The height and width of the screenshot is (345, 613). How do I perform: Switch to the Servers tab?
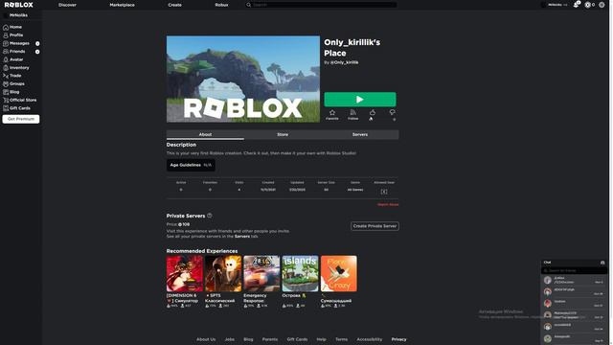(360, 134)
